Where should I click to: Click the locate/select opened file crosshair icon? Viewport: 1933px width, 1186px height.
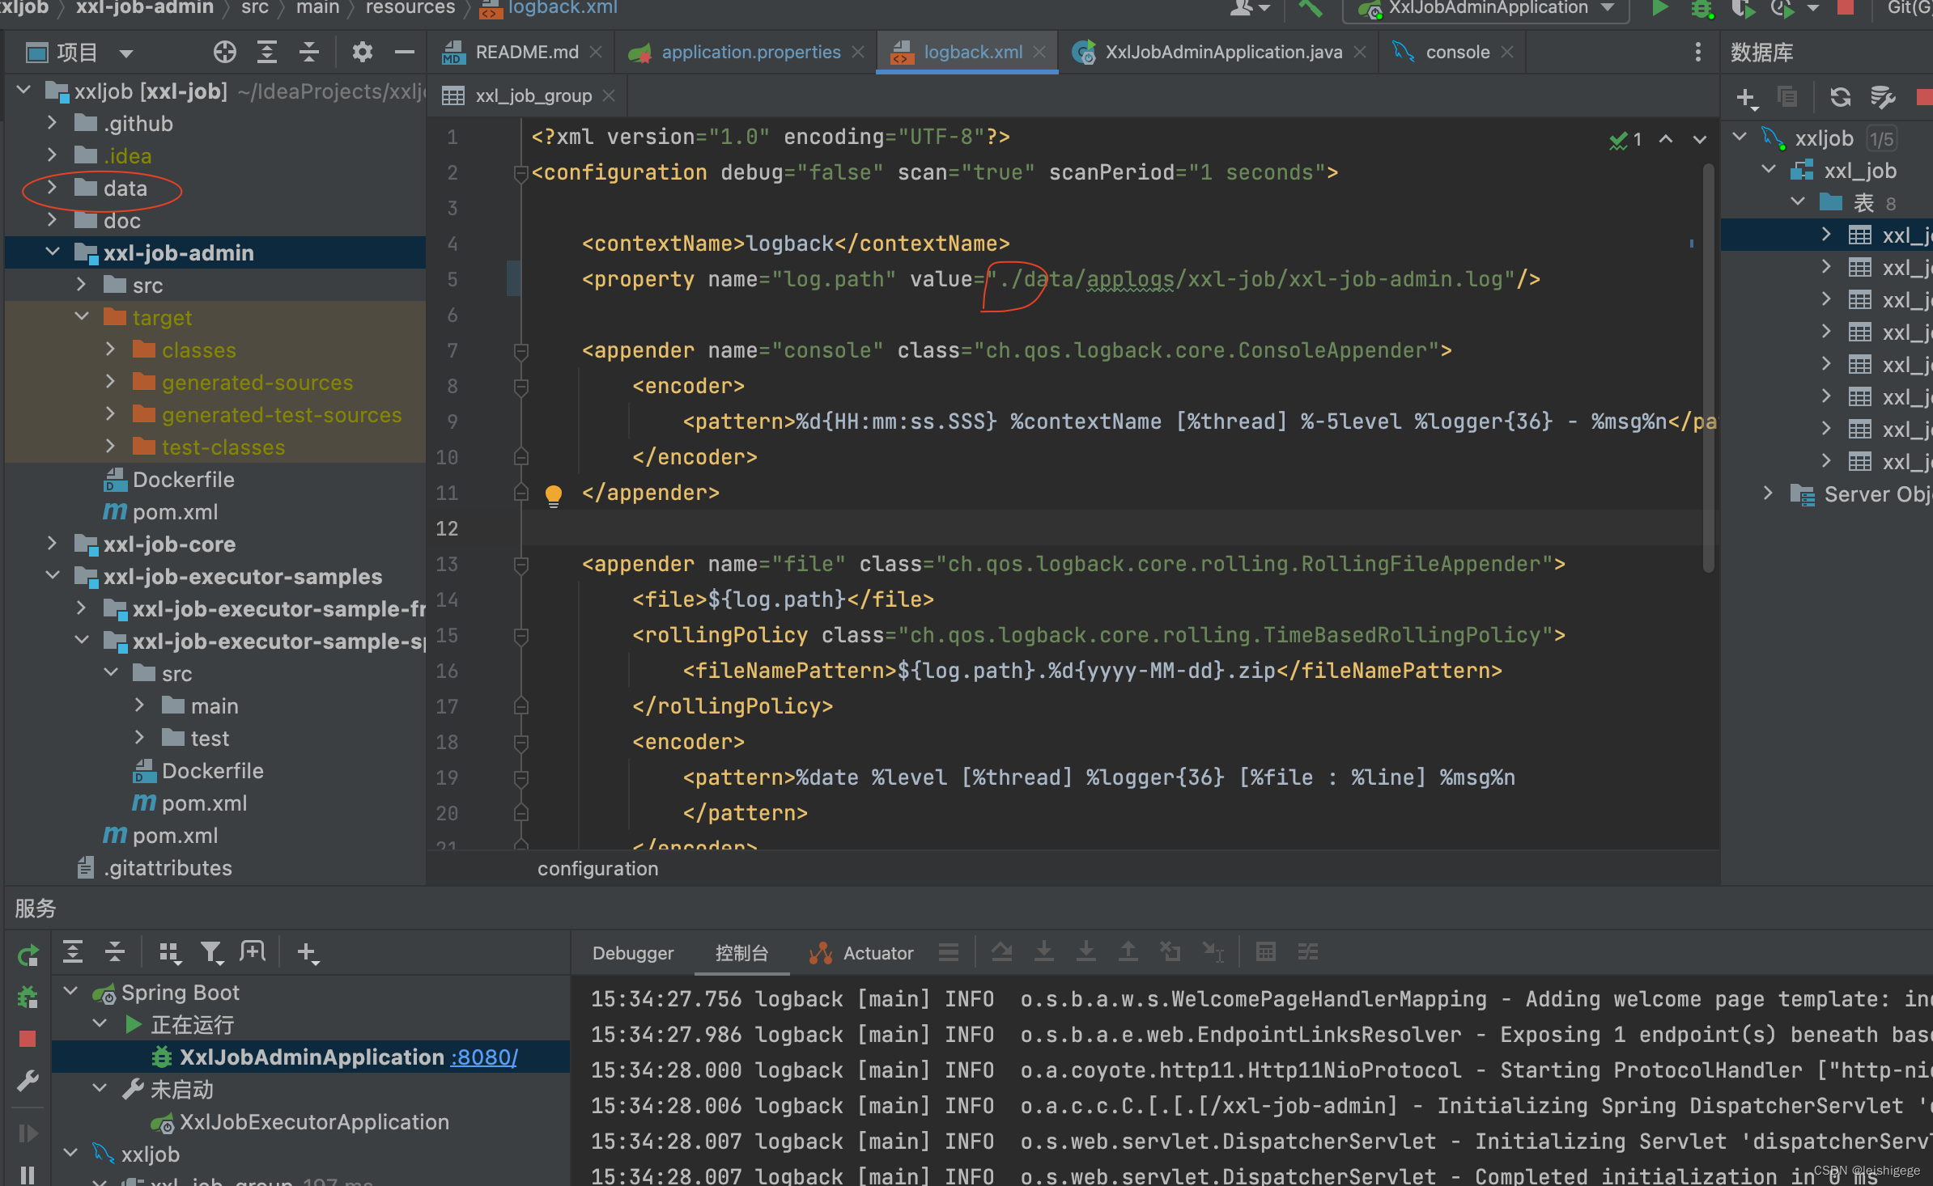click(224, 53)
